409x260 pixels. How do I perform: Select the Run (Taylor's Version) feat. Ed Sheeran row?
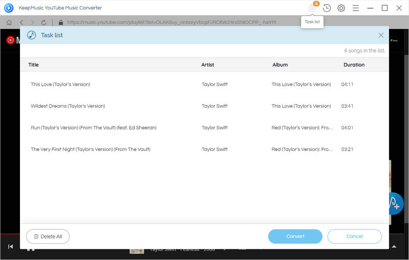click(x=204, y=127)
